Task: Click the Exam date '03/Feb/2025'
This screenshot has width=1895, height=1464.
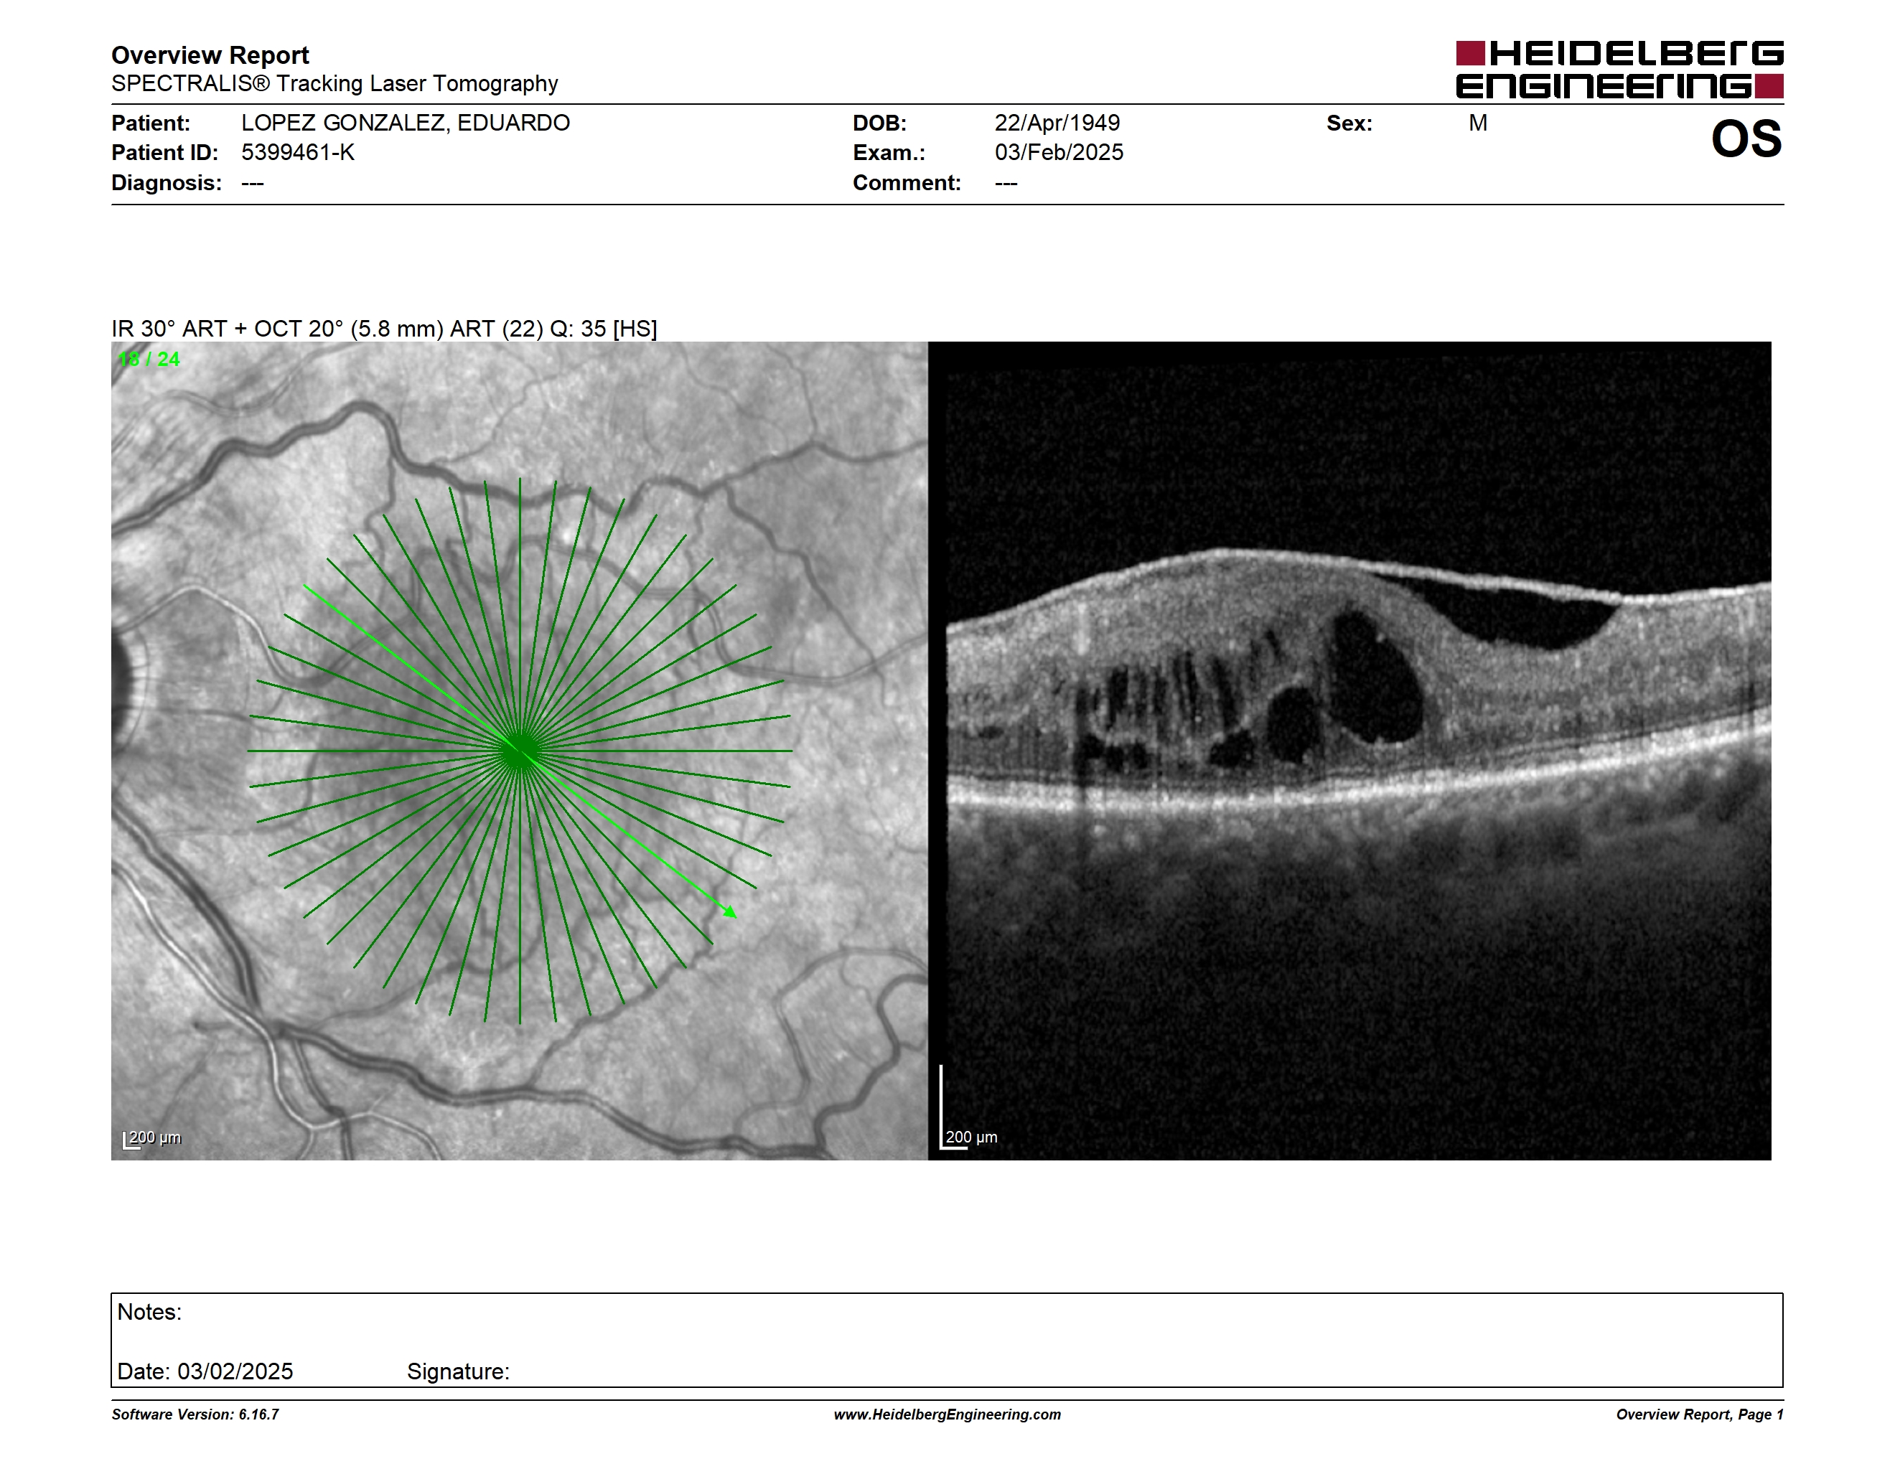Action: 1059,153
